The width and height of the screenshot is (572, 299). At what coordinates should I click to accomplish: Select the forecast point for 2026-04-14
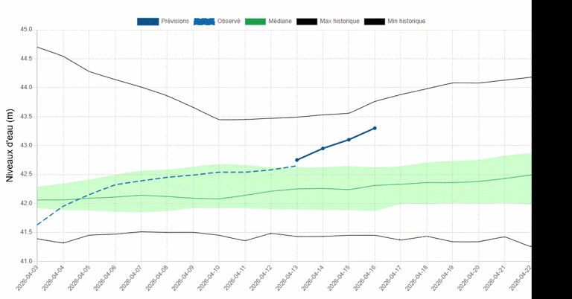coord(322,148)
